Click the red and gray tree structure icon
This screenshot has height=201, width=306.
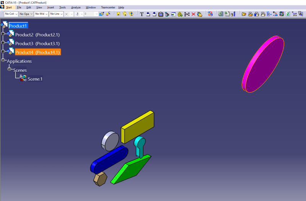pos(167,14)
